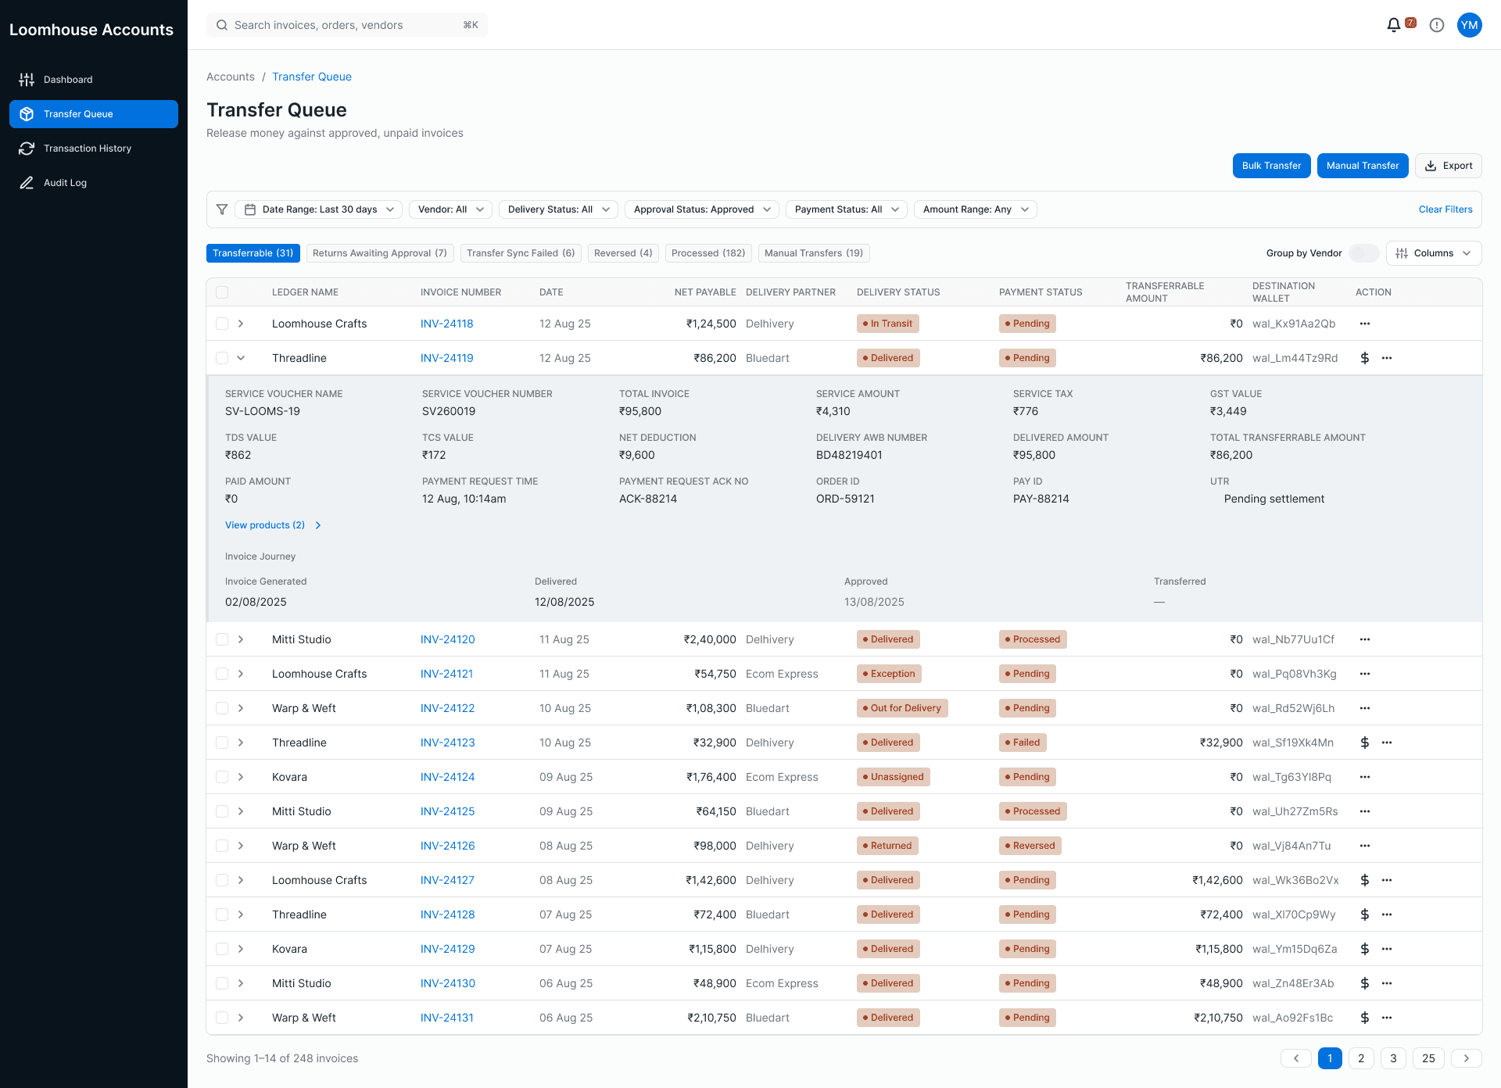Image resolution: width=1501 pixels, height=1088 pixels.
Task: Open the Amount Range filter dropdown
Action: (976, 209)
